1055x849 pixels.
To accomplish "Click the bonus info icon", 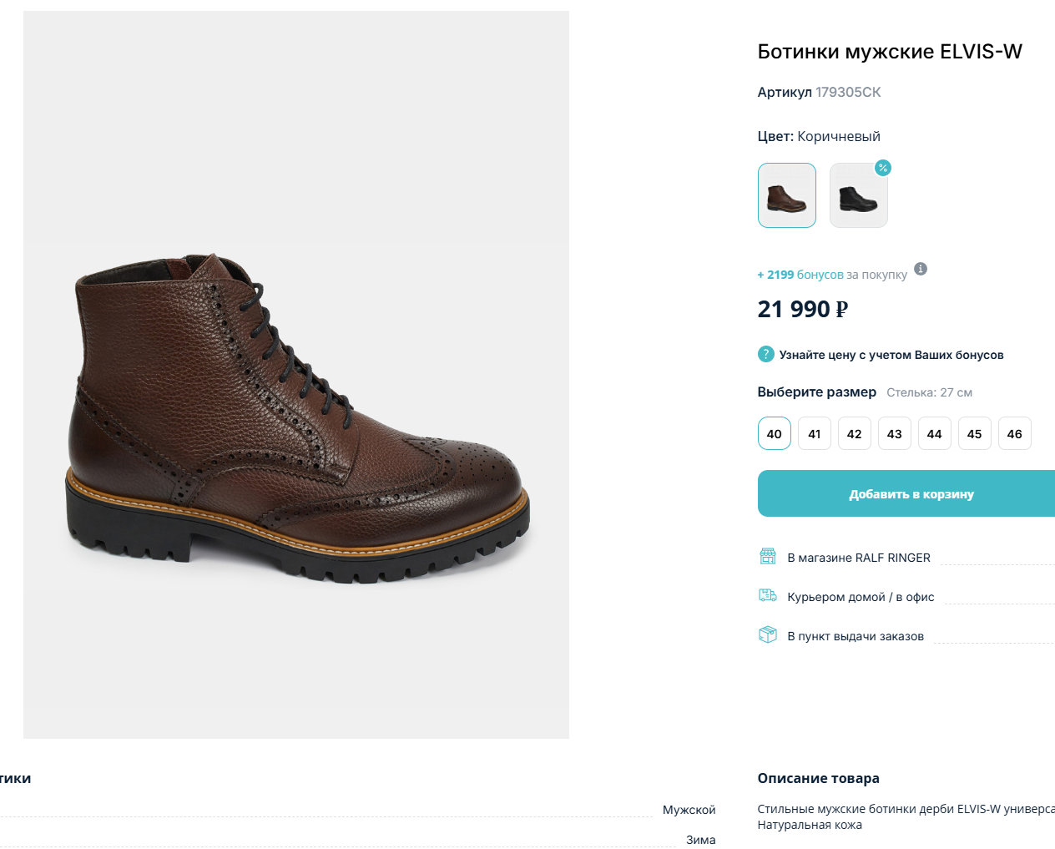I will [x=921, y=269].
